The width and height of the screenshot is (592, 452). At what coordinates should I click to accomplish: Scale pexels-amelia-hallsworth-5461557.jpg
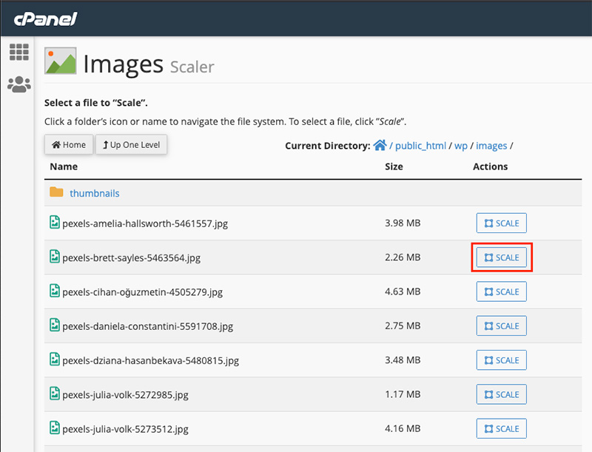[x=501, y=223]
